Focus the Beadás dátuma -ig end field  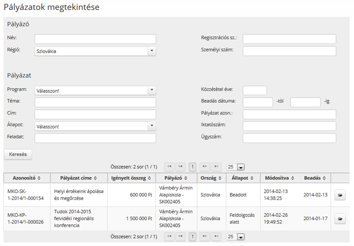tap(305, 102)
